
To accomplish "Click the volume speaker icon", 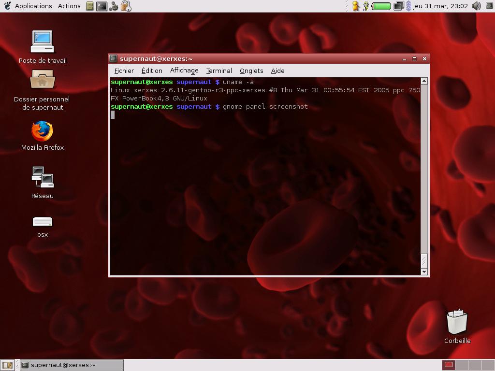I will click(x=476, y=6).
